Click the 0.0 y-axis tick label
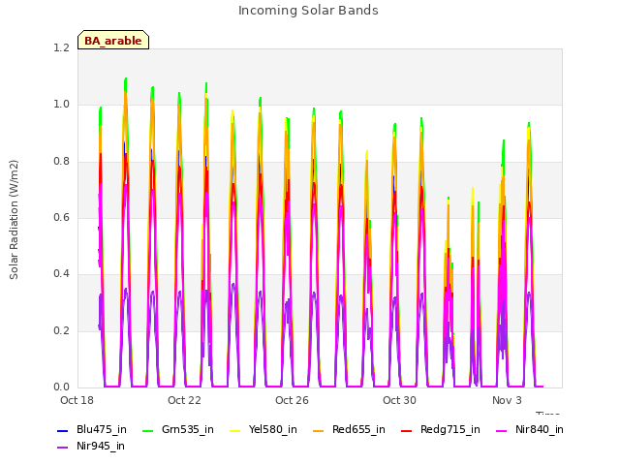620x465 pixels. [61, 387]
